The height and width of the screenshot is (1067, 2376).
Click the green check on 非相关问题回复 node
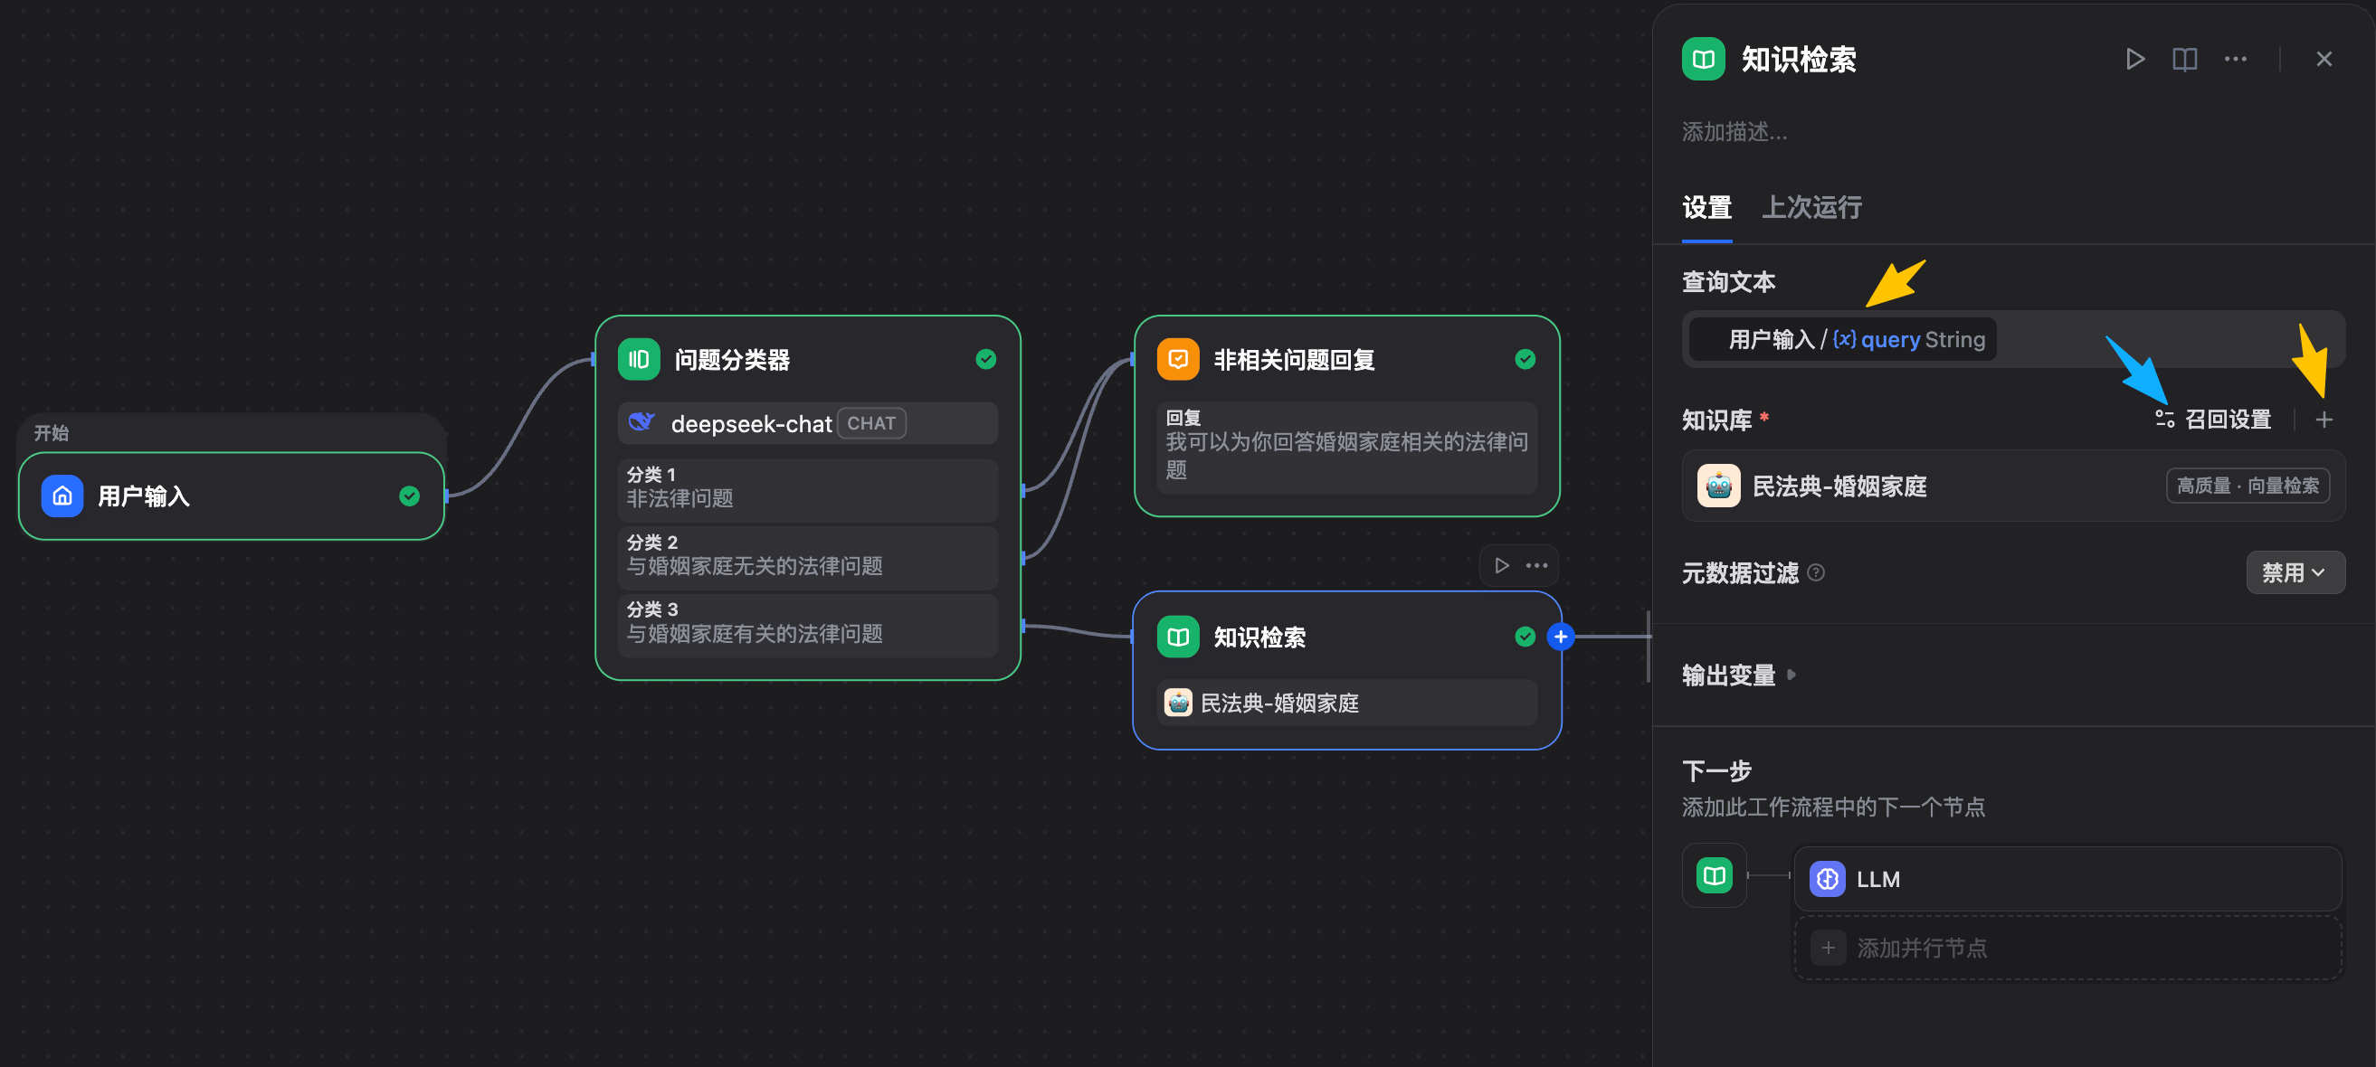pyautogui.click(x=1525, y=359)
